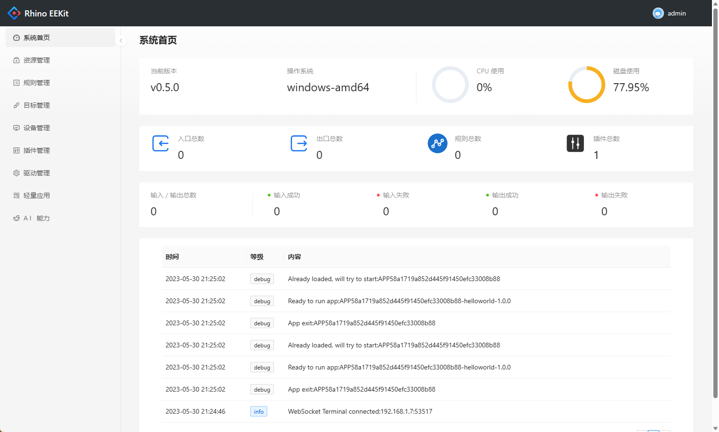719x432 pixels.
Task: Click the 资源管理 sidebar icon
Action: coord(16,60)
